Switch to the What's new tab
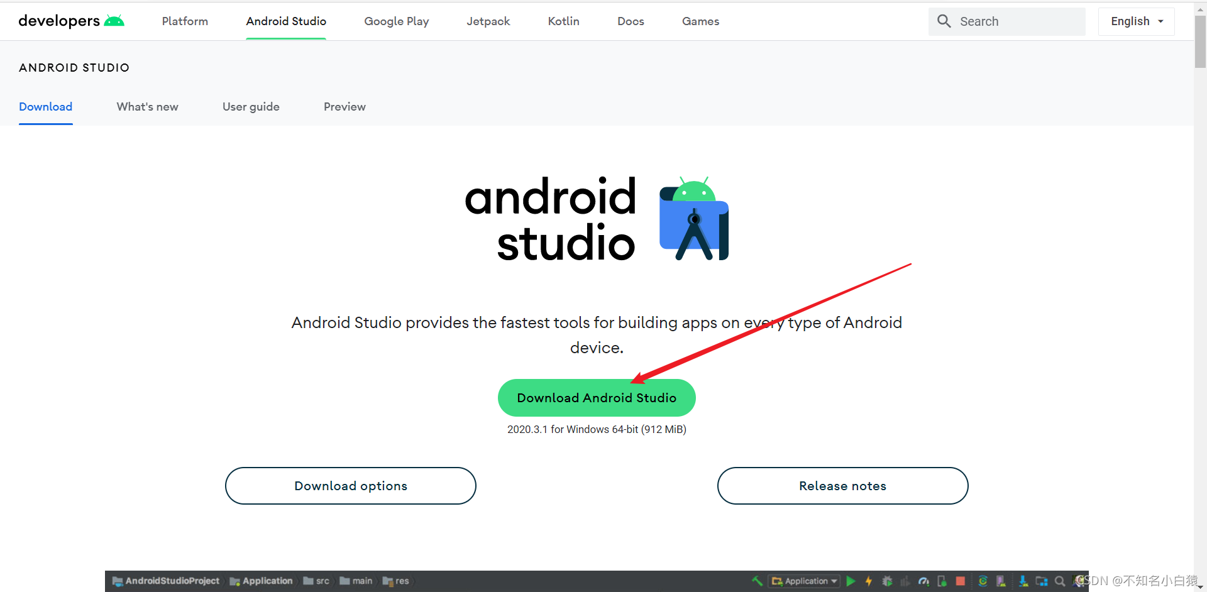This screenshot has width=1207, height=592. pyautogui.click(x=148, y=107)
